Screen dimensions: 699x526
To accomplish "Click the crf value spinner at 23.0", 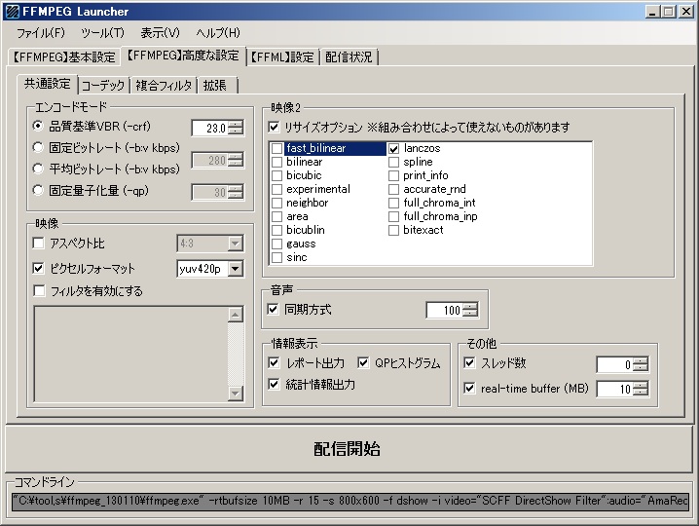I will [x=236, y=128].
